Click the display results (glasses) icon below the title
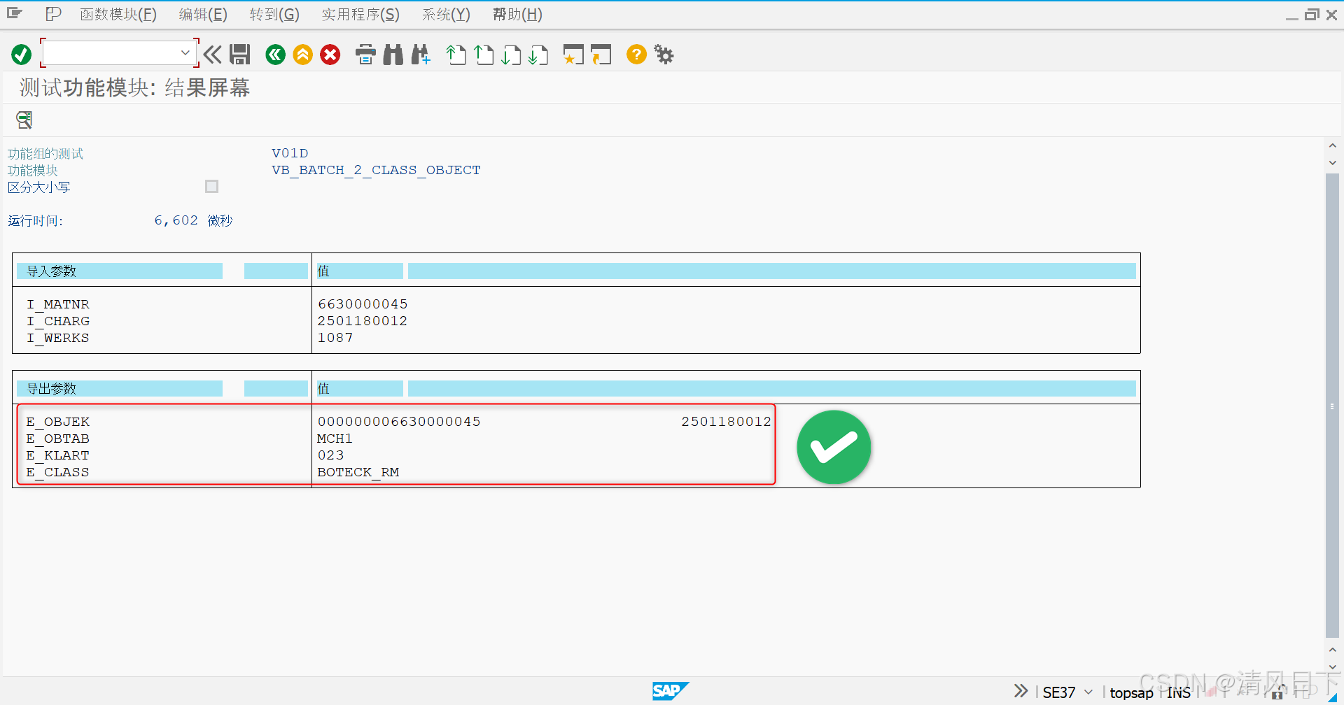1344x705 pixels. pyautogui.click(x=23, y=120)
